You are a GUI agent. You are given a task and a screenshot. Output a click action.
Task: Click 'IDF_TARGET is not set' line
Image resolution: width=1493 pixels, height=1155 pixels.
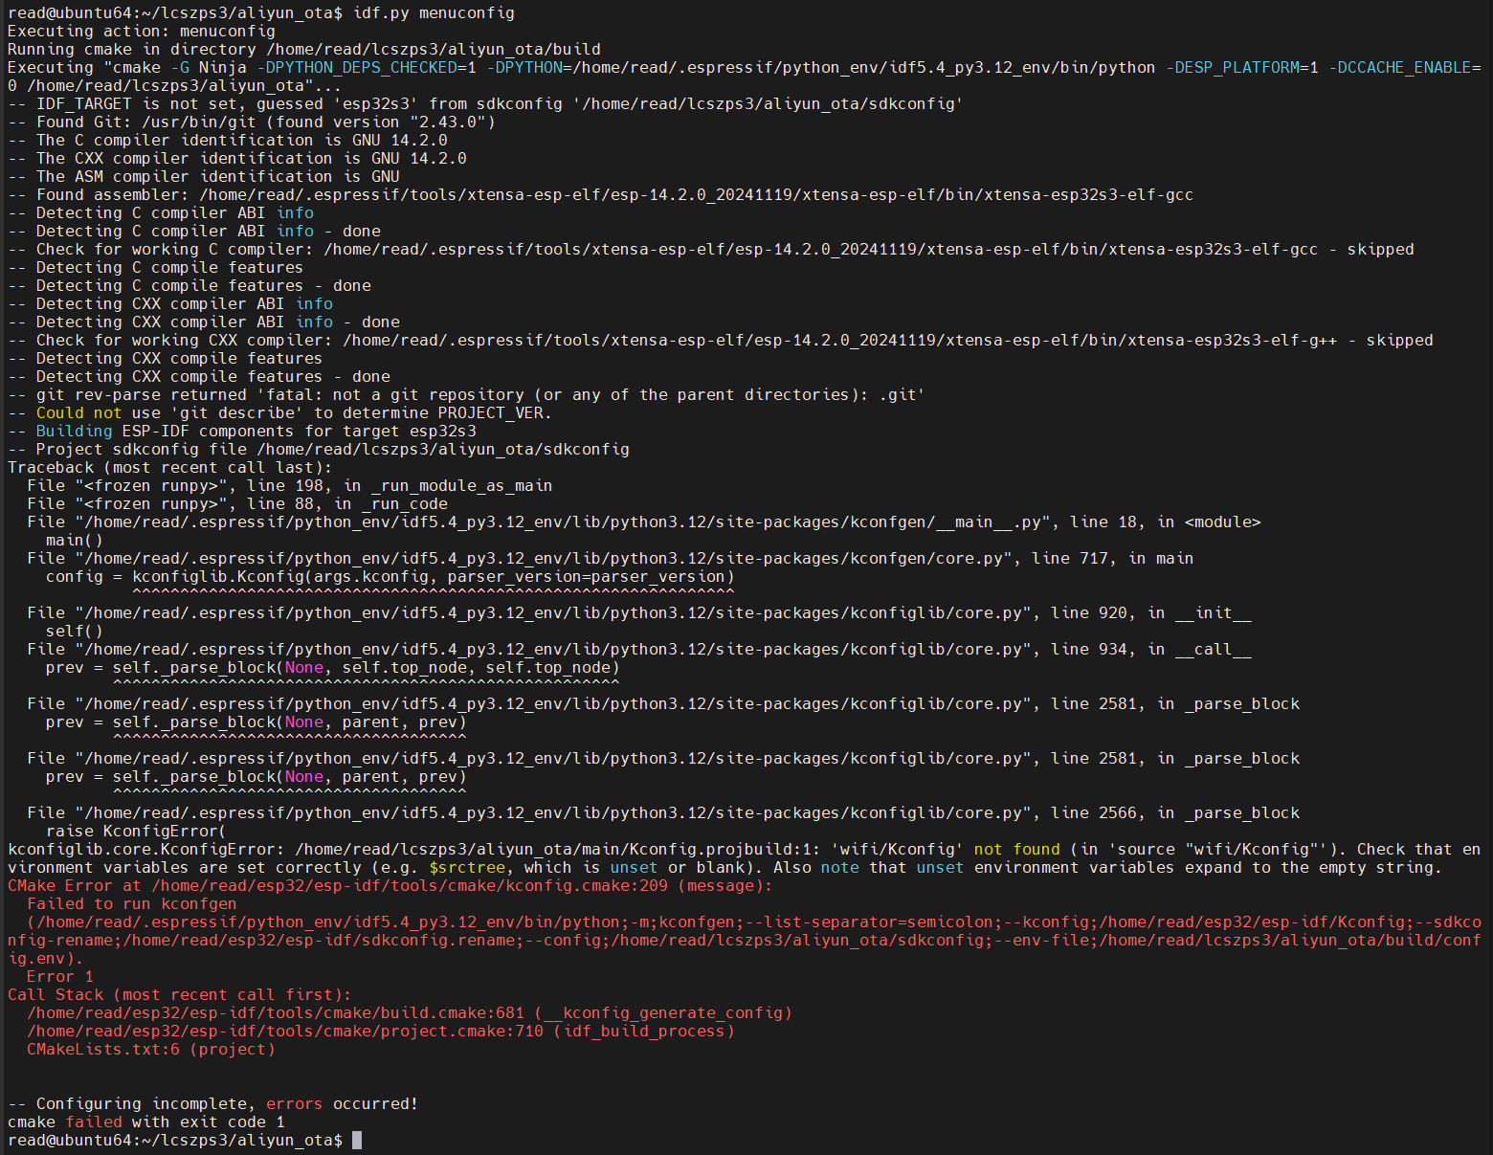tap(485, 104)
